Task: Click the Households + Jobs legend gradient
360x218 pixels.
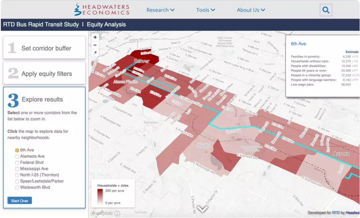Action: (x=100, y=197)
